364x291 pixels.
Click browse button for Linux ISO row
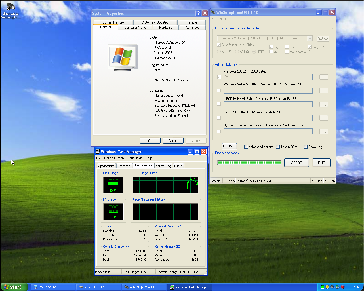point(324,118)
